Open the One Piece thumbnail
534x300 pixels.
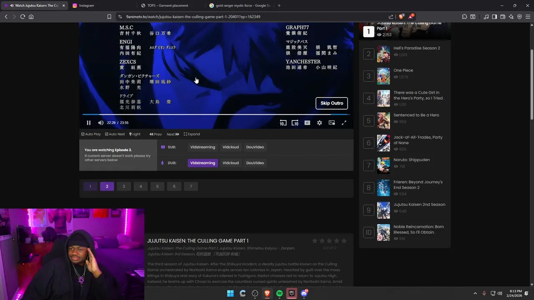pyautogui.click(x=383, y=76)
